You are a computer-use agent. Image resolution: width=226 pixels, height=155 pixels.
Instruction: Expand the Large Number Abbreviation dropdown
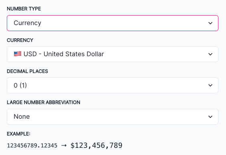coord(113,117)
